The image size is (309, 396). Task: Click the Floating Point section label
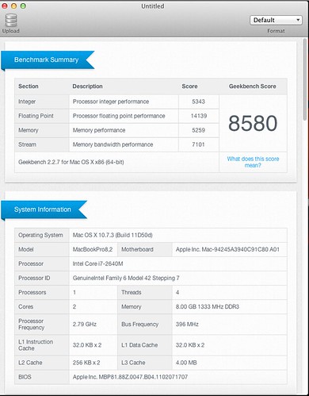(x=36, y=116)
